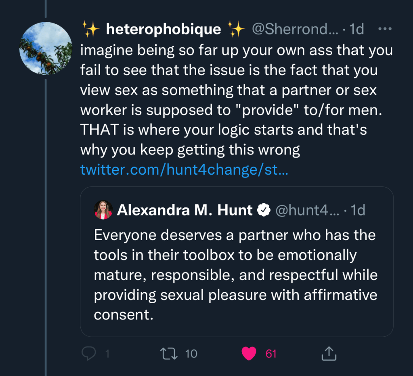Image resolution: width=413 pixels, height=376 pixels.
Task: Open heterophobique's peach tree profile picture
Action: coord(46,49)
